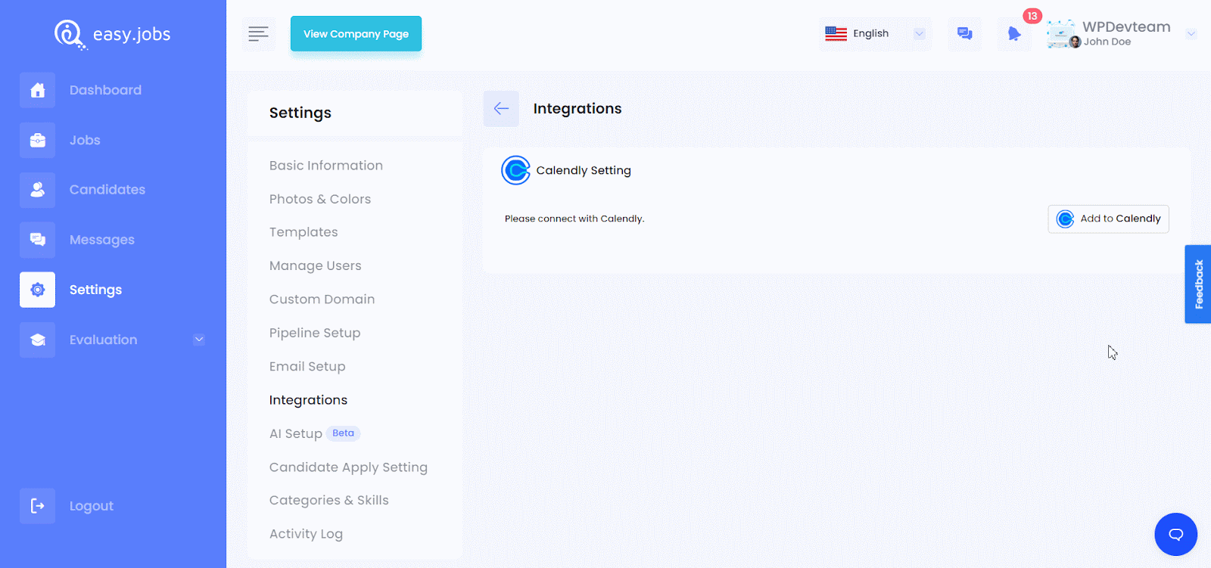Viewport: 1211px width, 568px height.
Task: Click Add to Calendly button
Action: point(1108,219)
